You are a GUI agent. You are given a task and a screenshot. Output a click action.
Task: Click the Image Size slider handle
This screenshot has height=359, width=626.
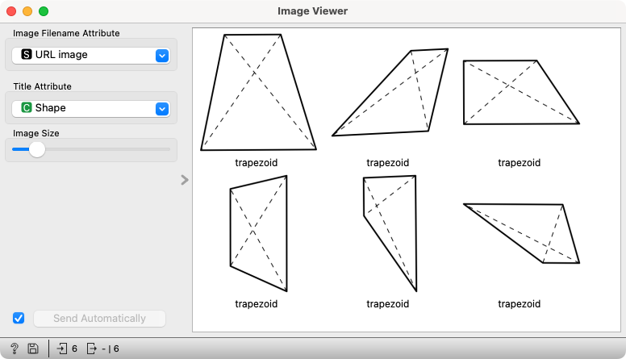tap(37, 149)
